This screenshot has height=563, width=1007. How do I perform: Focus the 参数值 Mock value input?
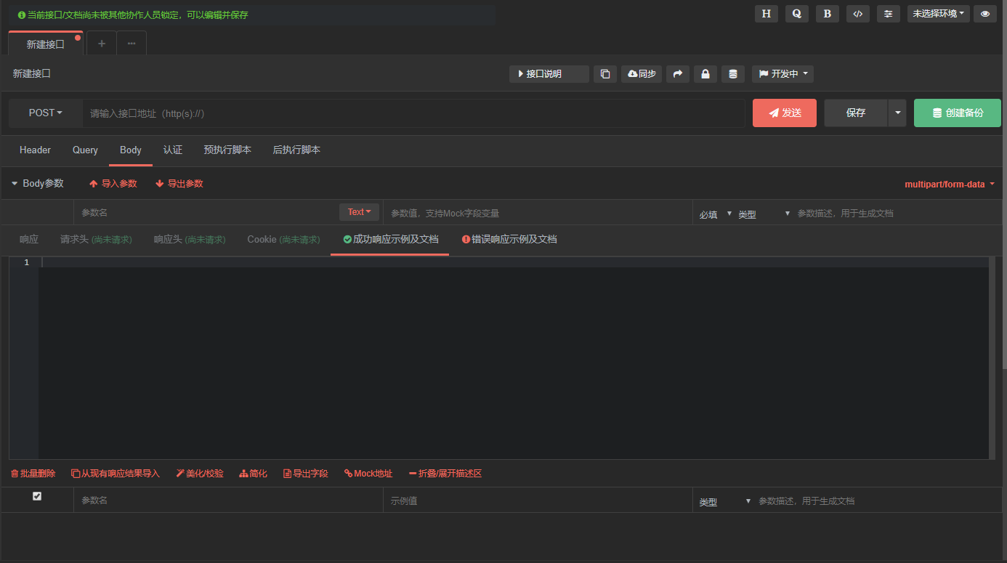pos(538,213)
